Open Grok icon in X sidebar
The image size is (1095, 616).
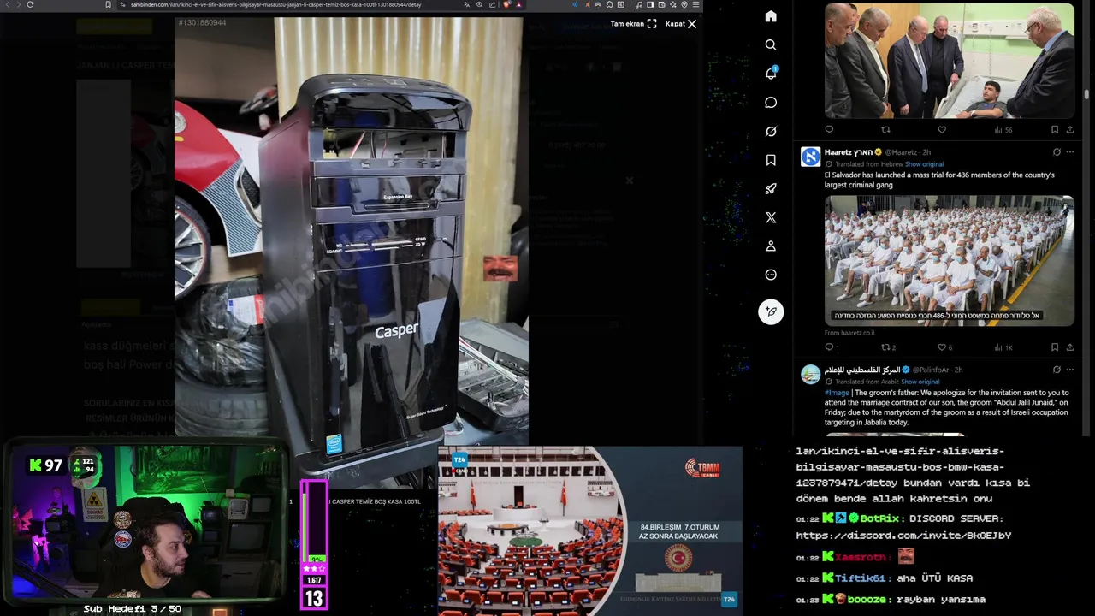click(771, 131)
